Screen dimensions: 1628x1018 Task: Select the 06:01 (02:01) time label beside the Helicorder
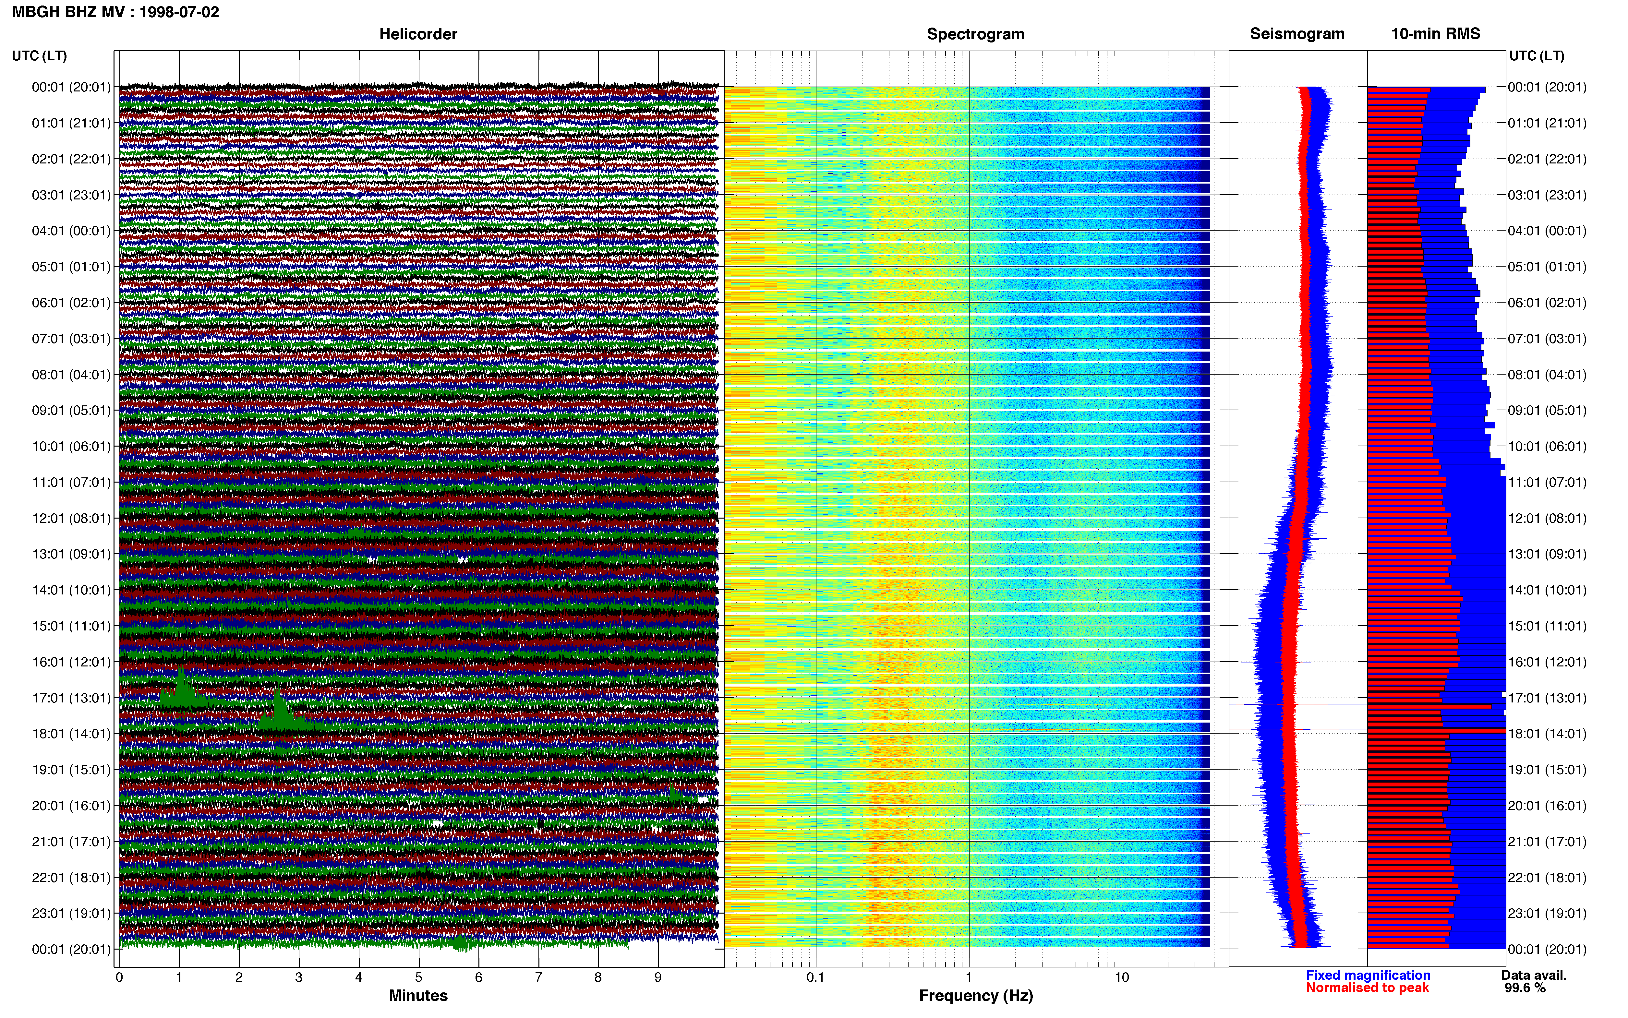click(x=71, y=303)
